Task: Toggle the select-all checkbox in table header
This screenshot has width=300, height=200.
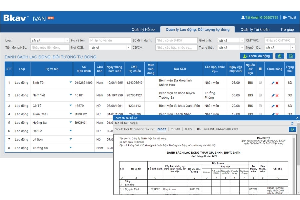Action: [260, 69]
